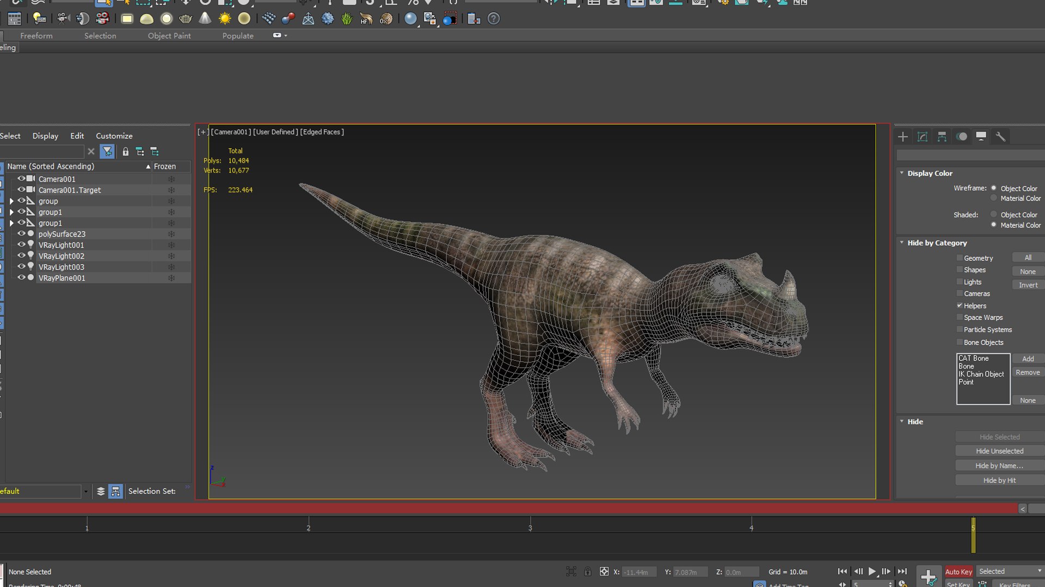Click the V-Ray dome light icon

146,19
